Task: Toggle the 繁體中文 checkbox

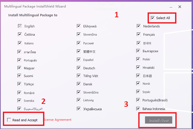Action: click(x=79, y=51)
